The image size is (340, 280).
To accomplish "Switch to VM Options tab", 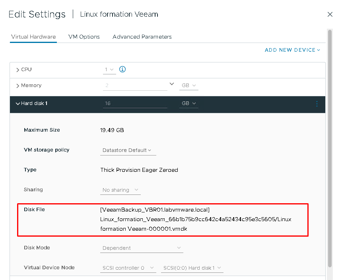I will click(84, 37).
